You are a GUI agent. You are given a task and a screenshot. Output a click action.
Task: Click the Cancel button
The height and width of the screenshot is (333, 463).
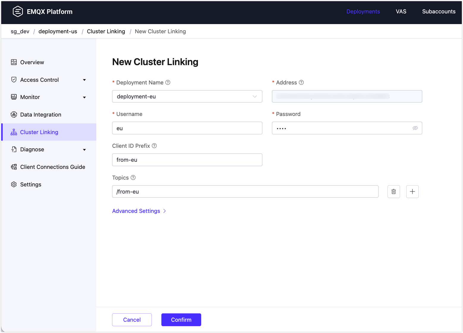tap(132, 320)
